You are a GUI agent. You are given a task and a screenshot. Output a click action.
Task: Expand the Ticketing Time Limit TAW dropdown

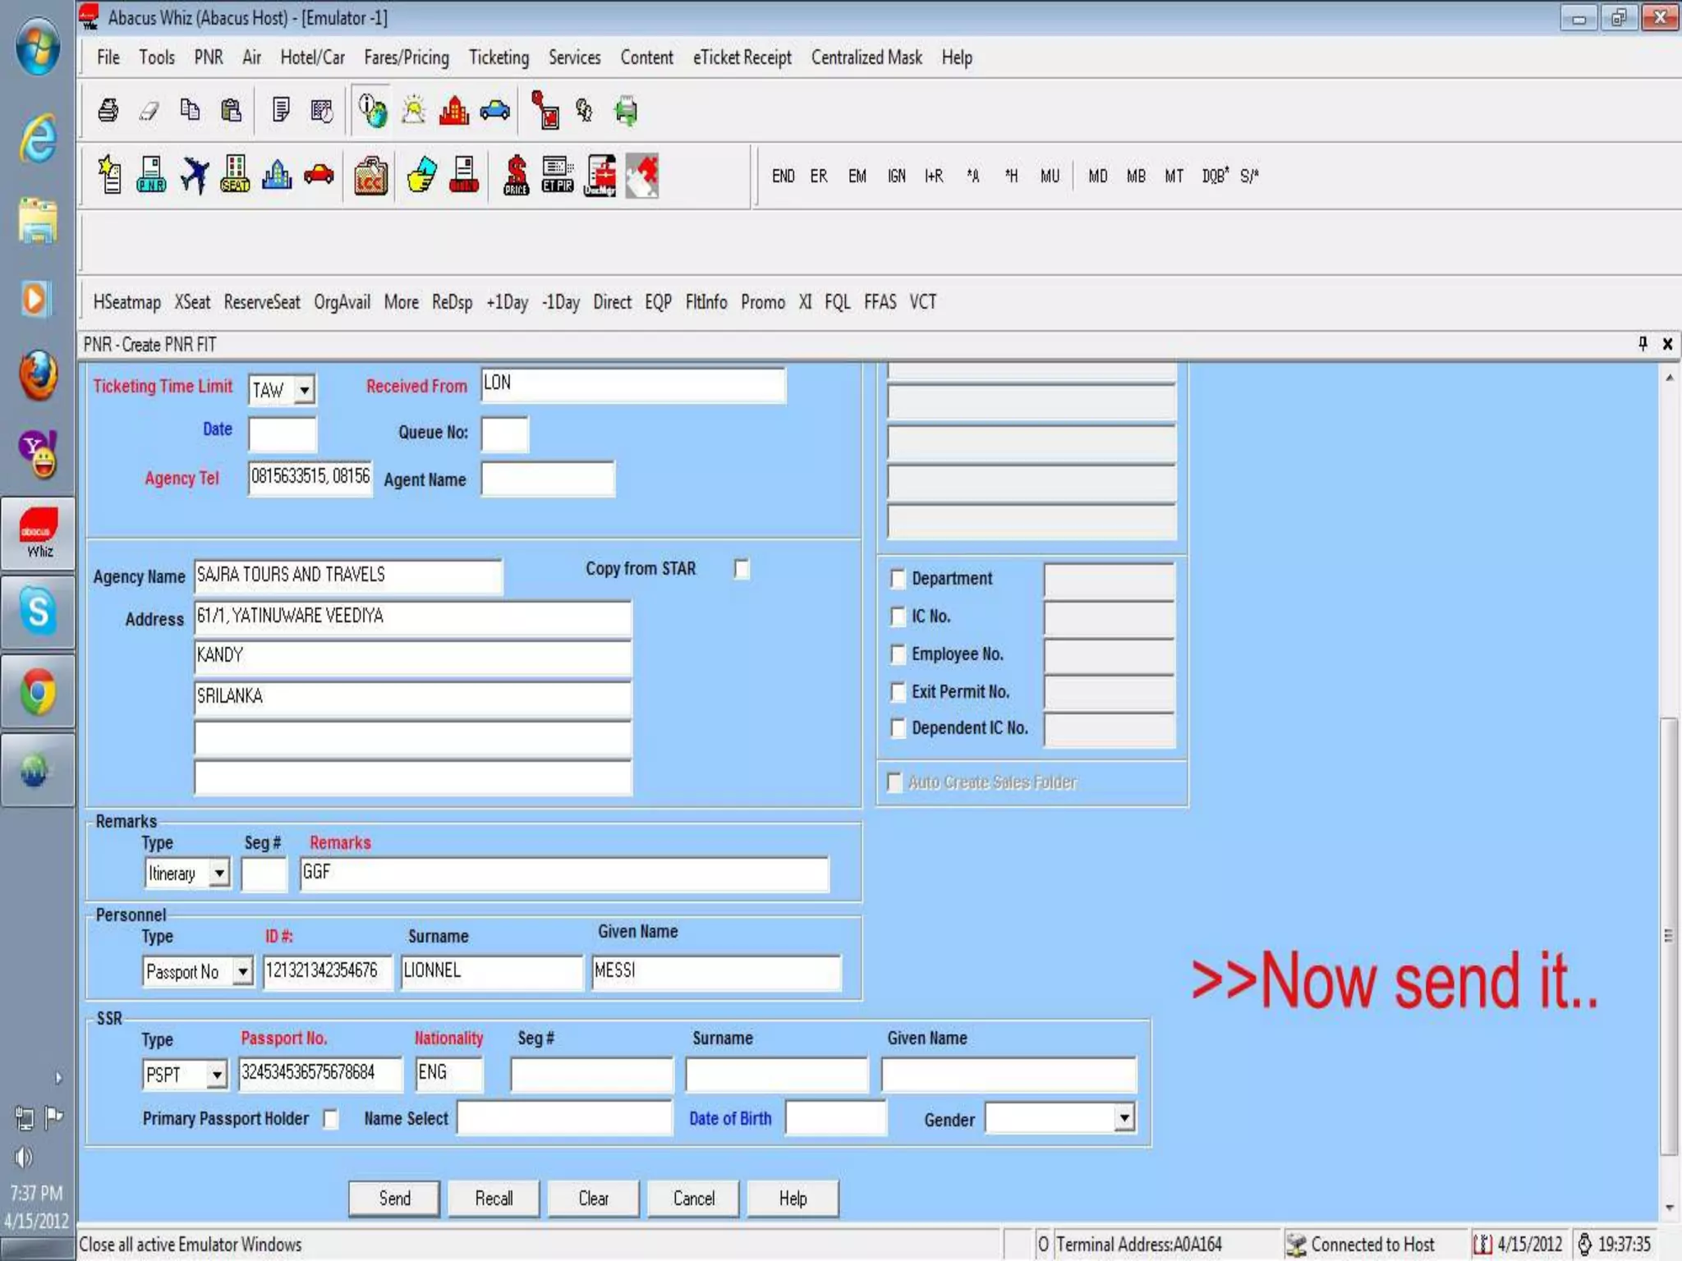pos(305,389)
